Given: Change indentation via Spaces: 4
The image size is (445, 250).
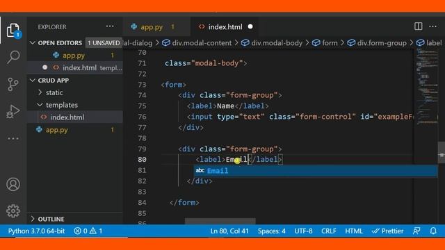Looking at the screenshot, I should [272, 231].
